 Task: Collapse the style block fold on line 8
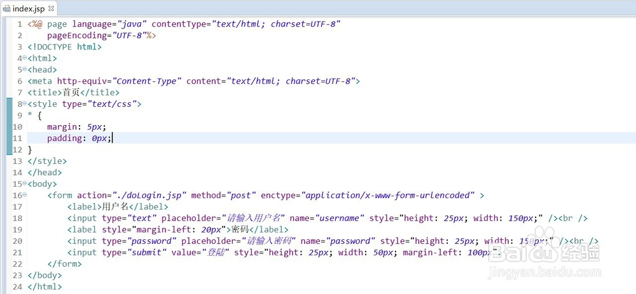(x=25, y=104)
